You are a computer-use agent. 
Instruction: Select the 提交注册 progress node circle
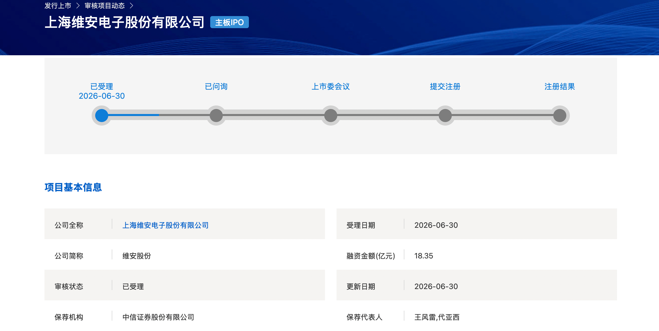[445, 115]
